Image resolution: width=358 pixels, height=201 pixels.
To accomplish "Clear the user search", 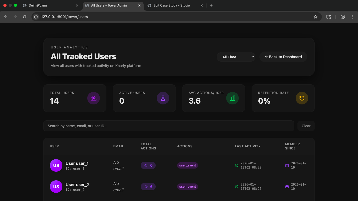I will (x=306, y=126).
